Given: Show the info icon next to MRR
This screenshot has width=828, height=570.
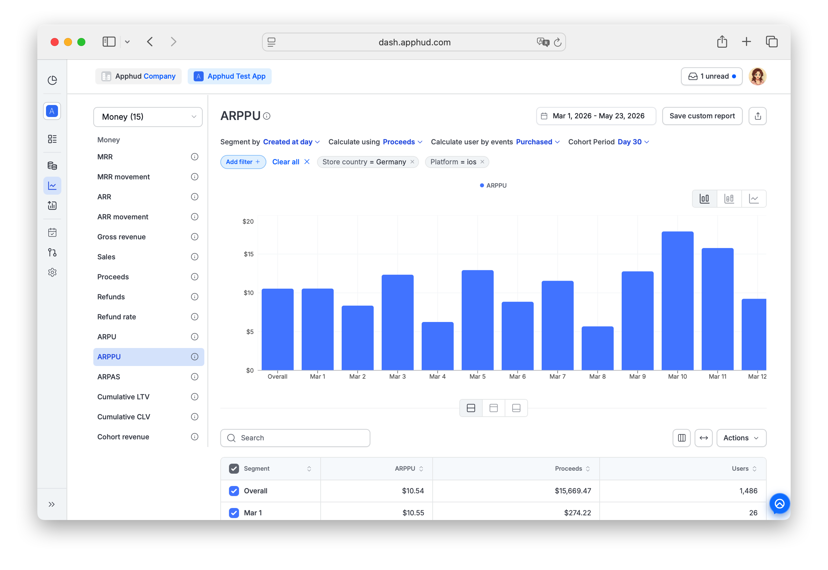Looking at the screenshot, I should pos(195,157).
